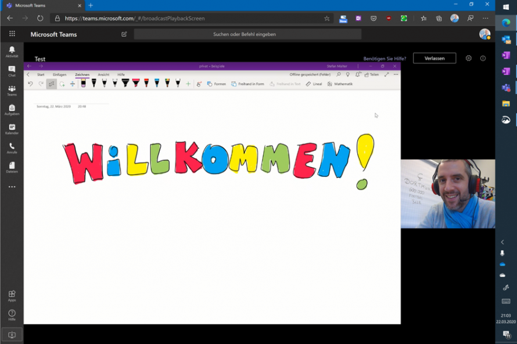Open File Explorer from taskbar
The width and height of the screenshot is (517, 344).
click(506, 104)
